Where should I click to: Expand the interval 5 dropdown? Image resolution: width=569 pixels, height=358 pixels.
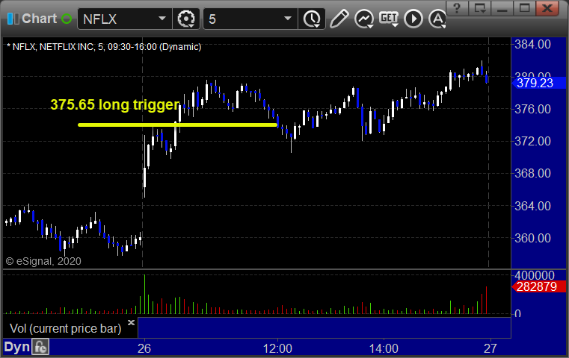coord(287,19)
